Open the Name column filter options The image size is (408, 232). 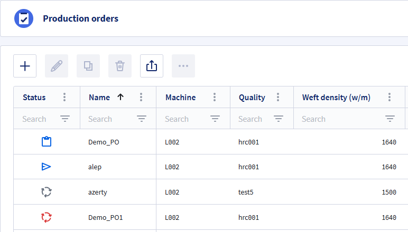point(142,119)
